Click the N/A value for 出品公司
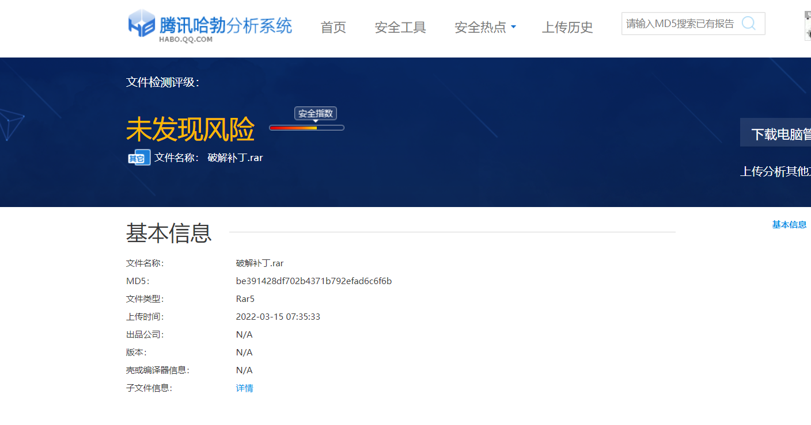Screen dimensions: 811x425 [244, 335]
